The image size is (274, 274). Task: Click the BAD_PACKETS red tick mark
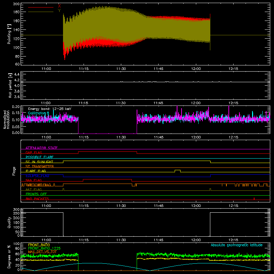254,199
